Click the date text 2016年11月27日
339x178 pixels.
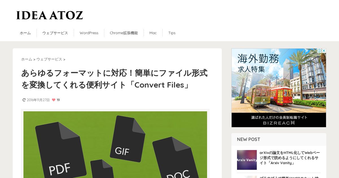pyautogui.click(x=38, y=100)
